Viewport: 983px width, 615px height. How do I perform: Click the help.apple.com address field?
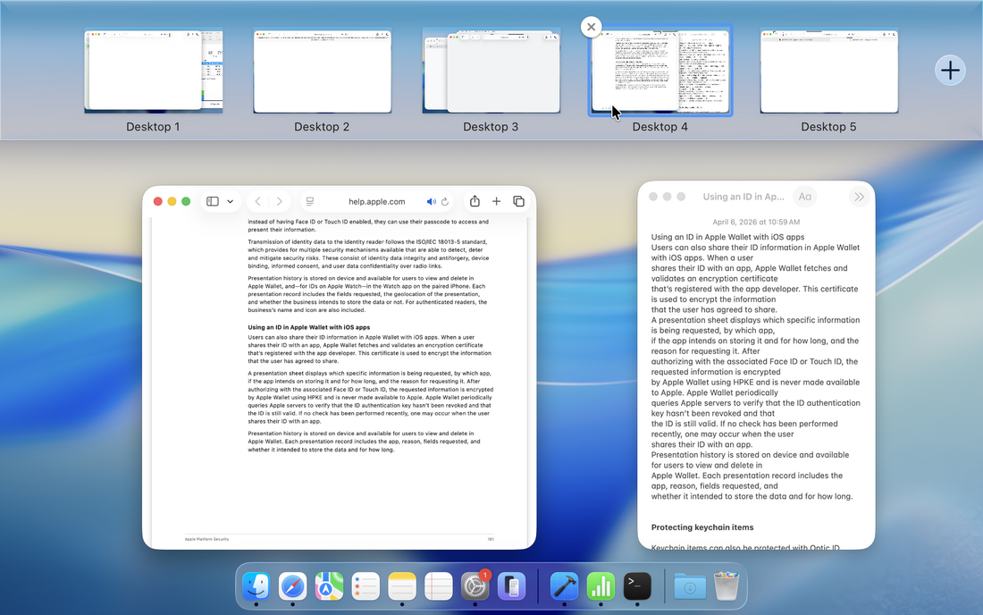376,202
